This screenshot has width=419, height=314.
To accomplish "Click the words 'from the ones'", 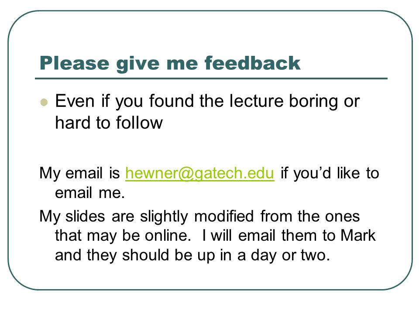I will 310,216.
